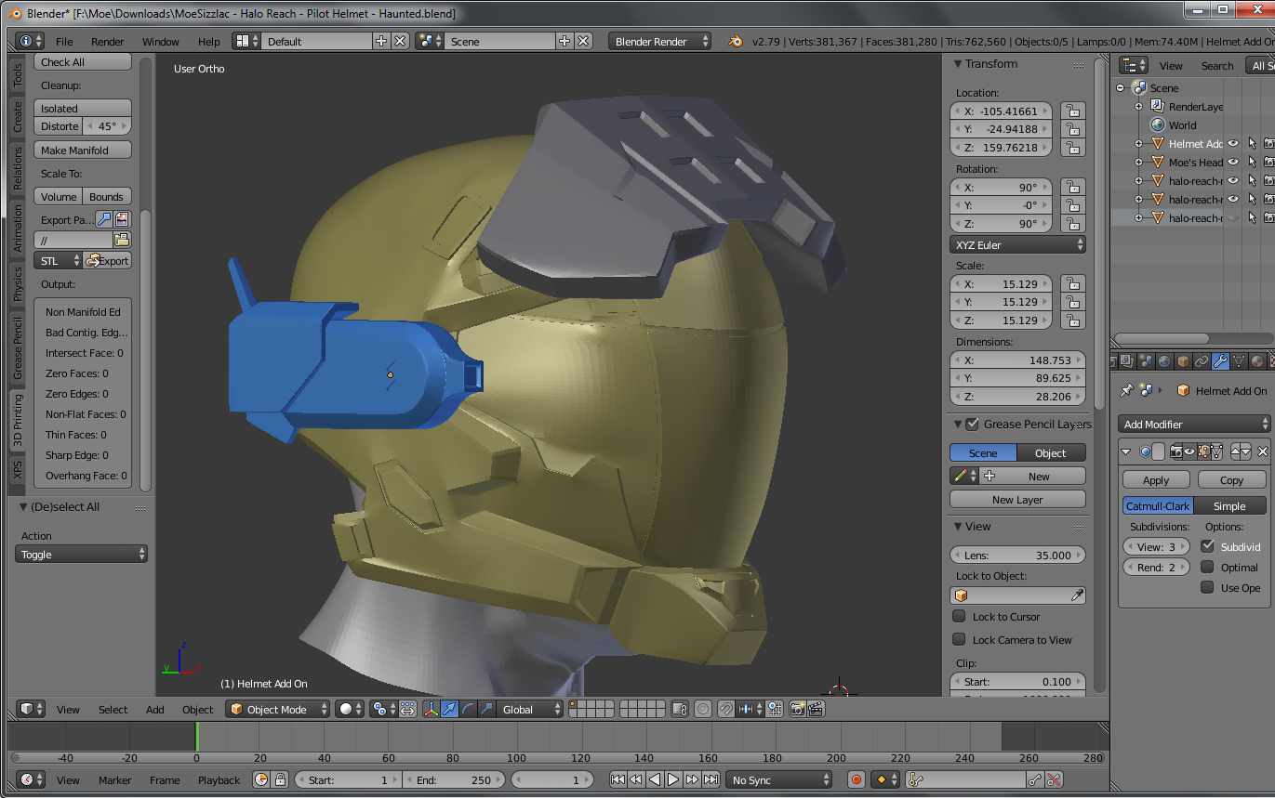Image resolution: width=1275 pixels, height=798 pixels.
Task: Click the timeline record button
Action: pyautogui.click(x=856, y=779)
